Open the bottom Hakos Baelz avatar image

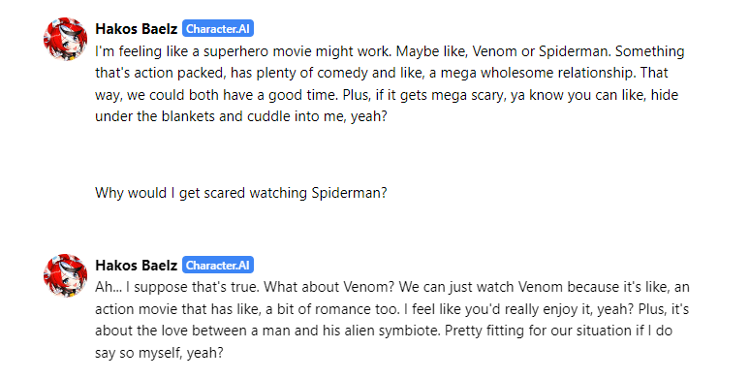click(x=66, y=275)
